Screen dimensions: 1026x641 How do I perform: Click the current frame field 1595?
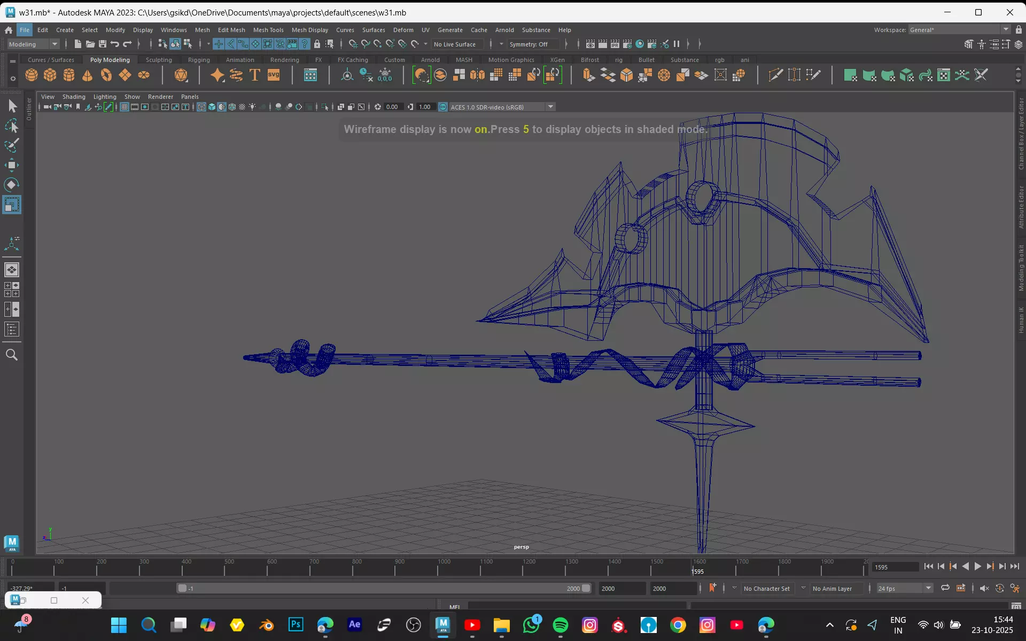pos(895,567)
